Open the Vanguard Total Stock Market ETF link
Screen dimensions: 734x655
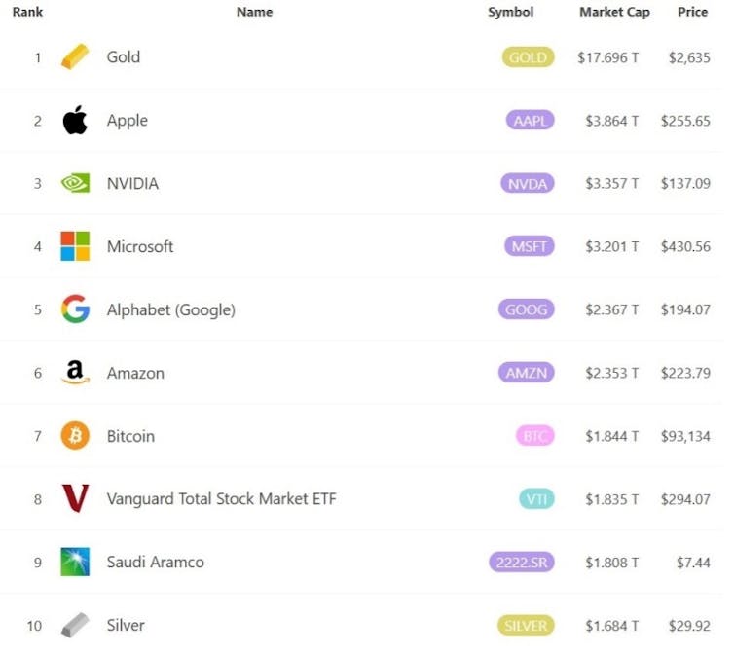coord(221,498)
